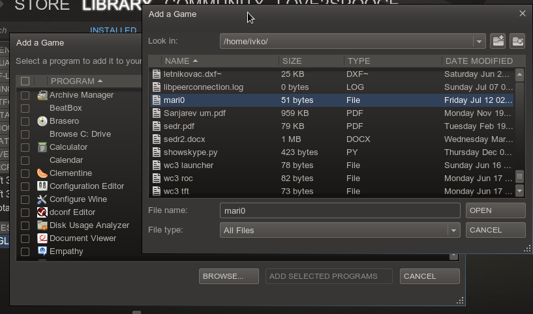Check the Brasero checkbox
Viewport: 533px width, 314px height.
[25, 122]
